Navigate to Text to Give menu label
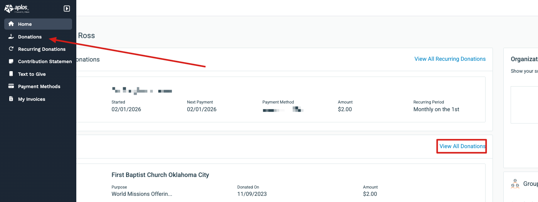This screenshot has height=202, width=538. coord(32,74)
